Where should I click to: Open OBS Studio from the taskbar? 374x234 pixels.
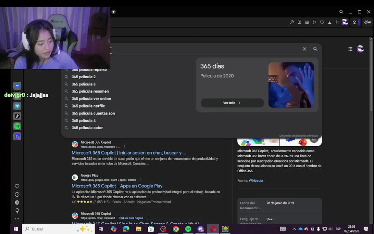[x=163, y=229]
